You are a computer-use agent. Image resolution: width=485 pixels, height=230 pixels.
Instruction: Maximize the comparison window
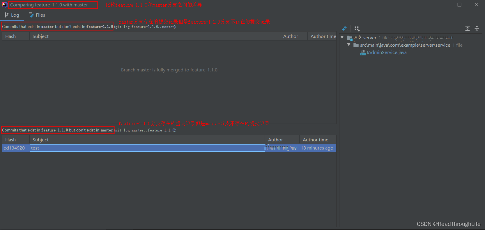click(x=459, y=5)
